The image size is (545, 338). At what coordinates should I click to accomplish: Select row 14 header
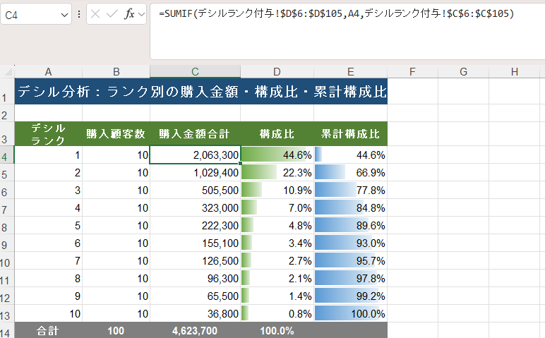7,331
